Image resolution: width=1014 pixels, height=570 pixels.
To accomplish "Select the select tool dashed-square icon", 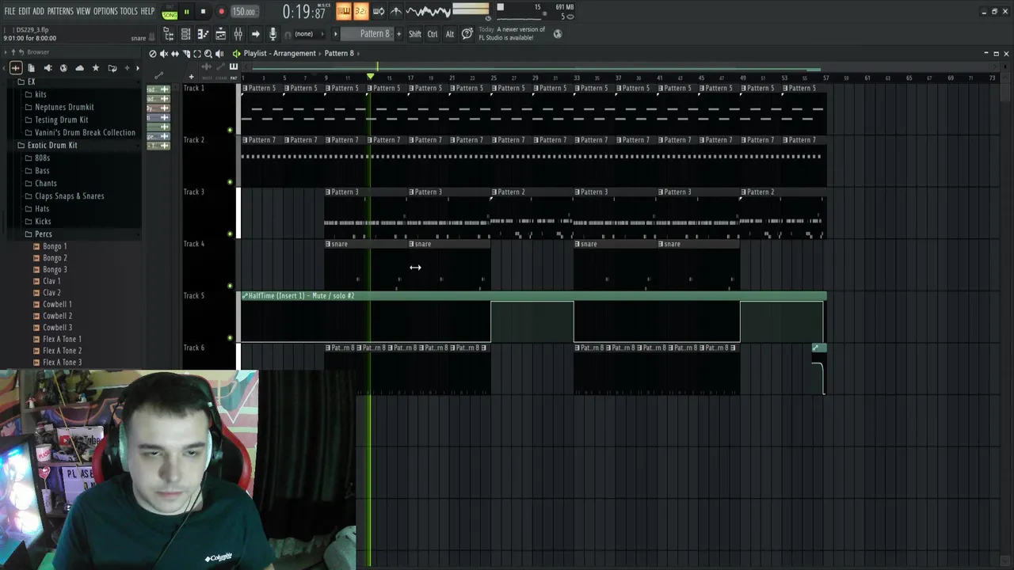I will pos(197,54).
